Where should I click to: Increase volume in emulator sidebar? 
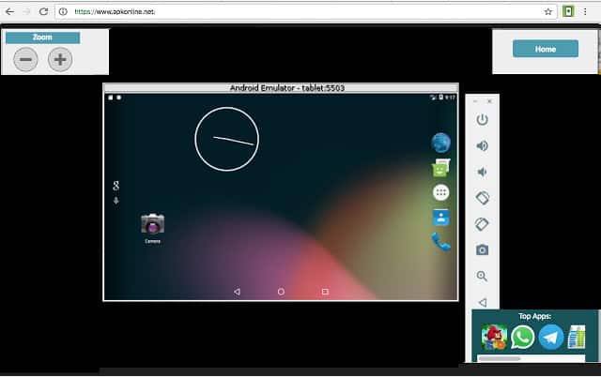tap(482, 145)
